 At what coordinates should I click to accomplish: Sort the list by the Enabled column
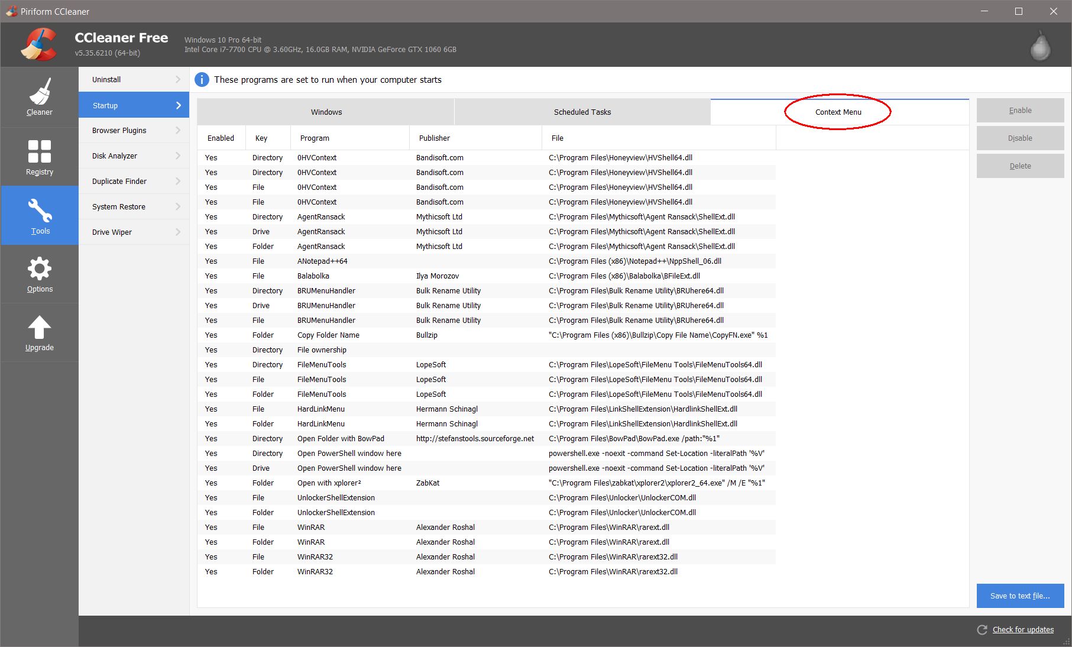point(221,138)
